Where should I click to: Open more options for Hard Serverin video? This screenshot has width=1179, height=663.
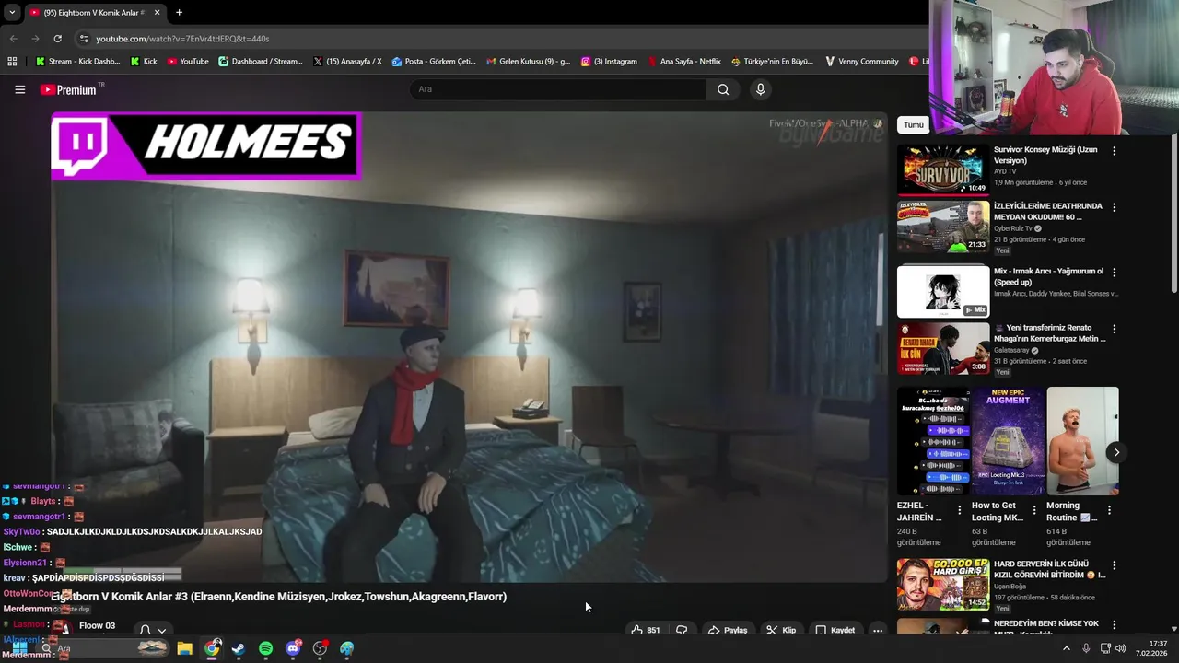[x=1114, y=565]
